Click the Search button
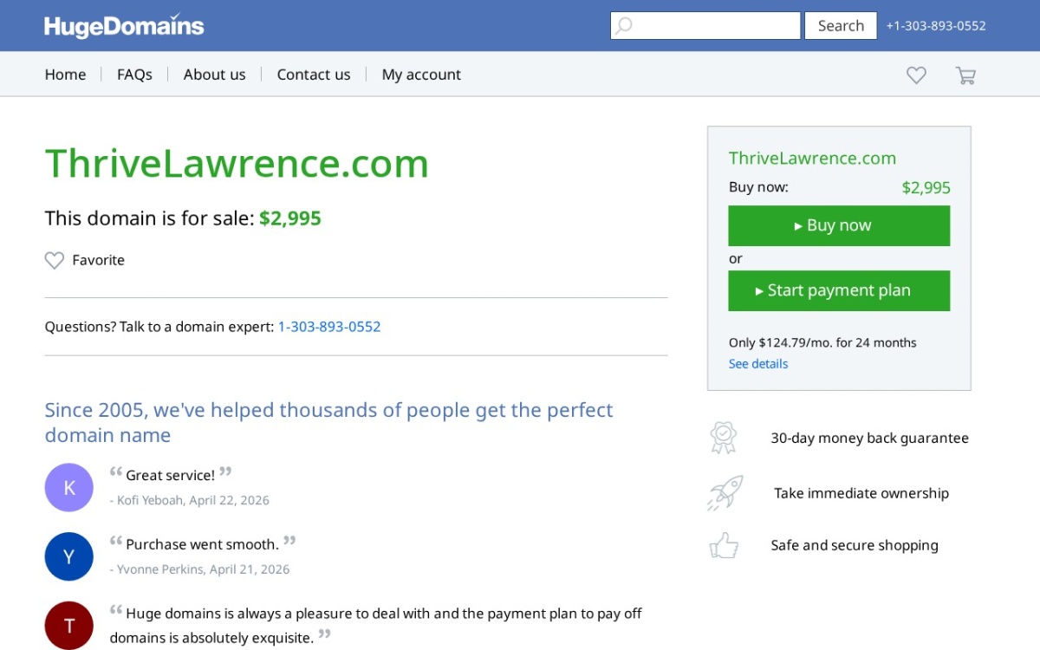The width and height of the screenshot is (1040, 650). point(841,26)
